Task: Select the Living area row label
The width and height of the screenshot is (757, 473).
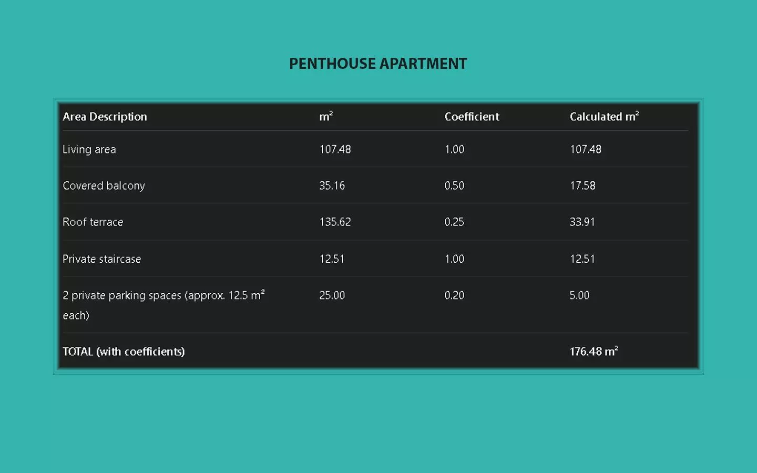Action: point(89,149)
